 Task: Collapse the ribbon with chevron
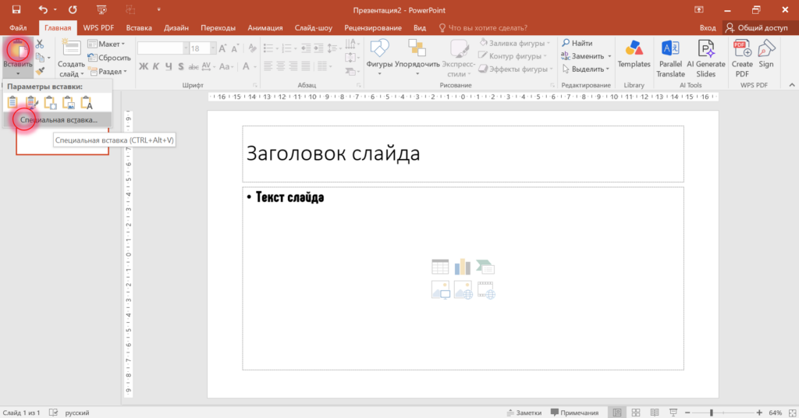791,85
